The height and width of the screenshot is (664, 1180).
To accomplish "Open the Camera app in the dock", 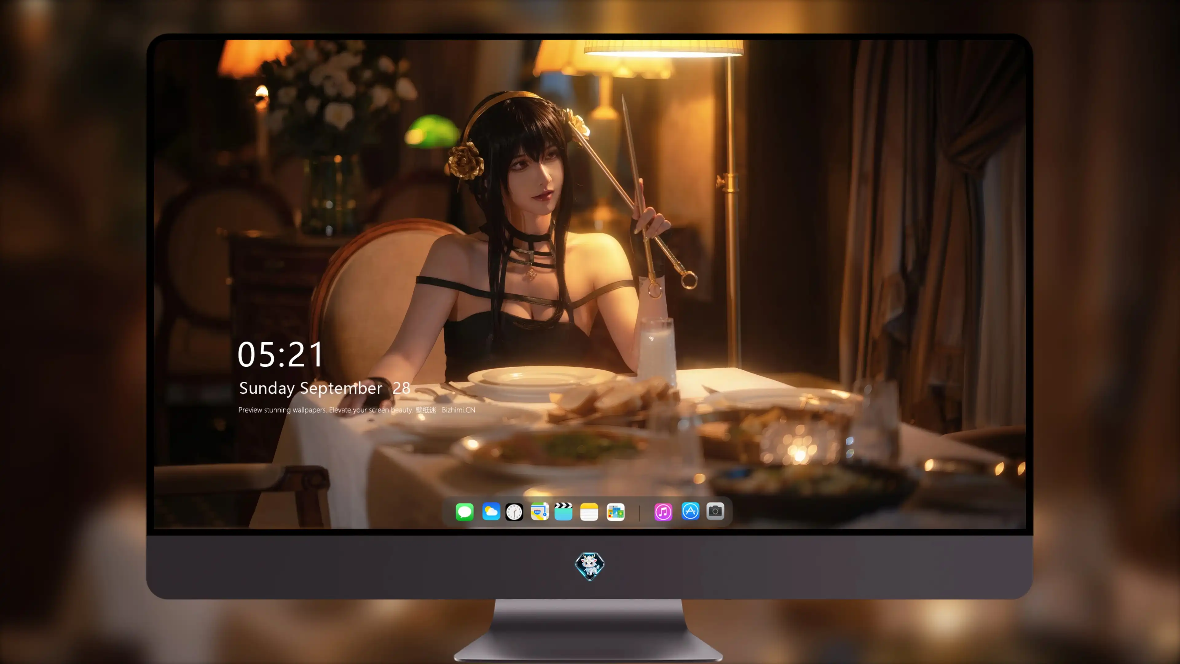I will tap(715, 511).
